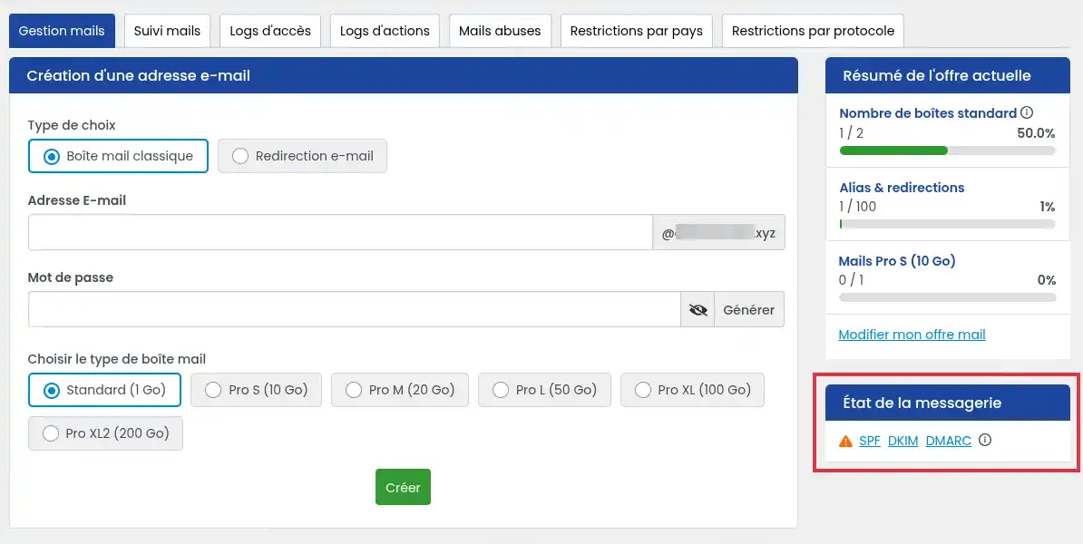
Task: Toggle password visibility eye icon
Action: pos(698,310)
